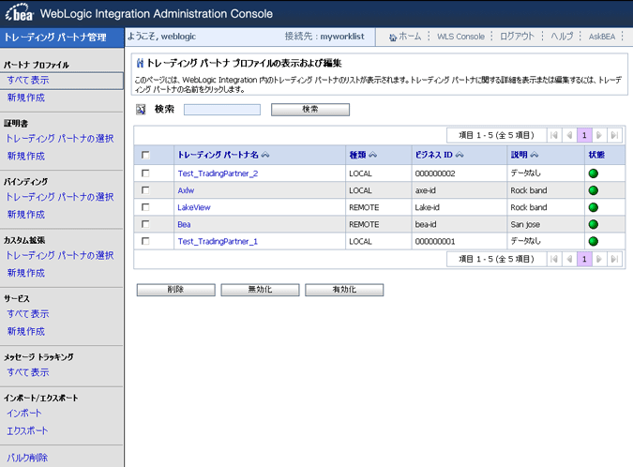Sort by ビジネス ID column arrow
This screenshot has height=467, width=633.
[x=460, y=155]
